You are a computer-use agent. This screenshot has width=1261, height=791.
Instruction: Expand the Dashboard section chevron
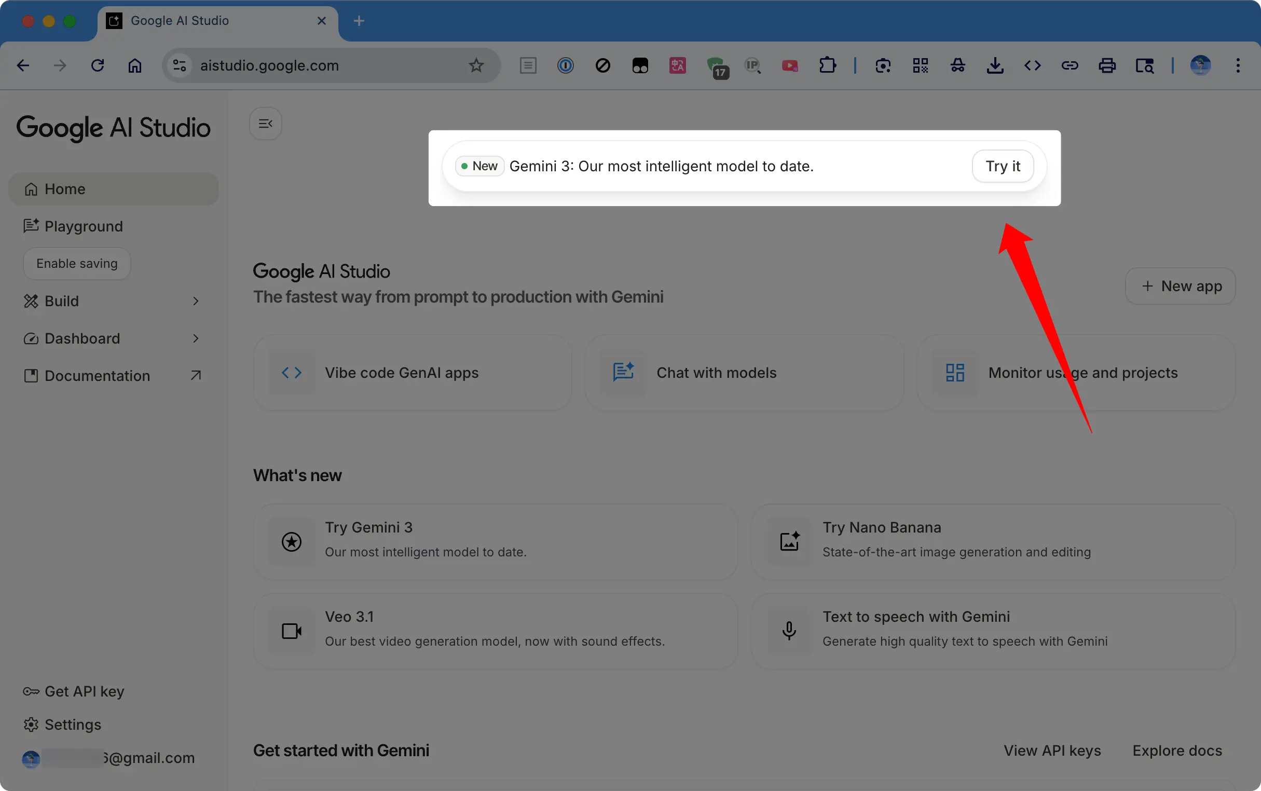[x=196, y=338]
